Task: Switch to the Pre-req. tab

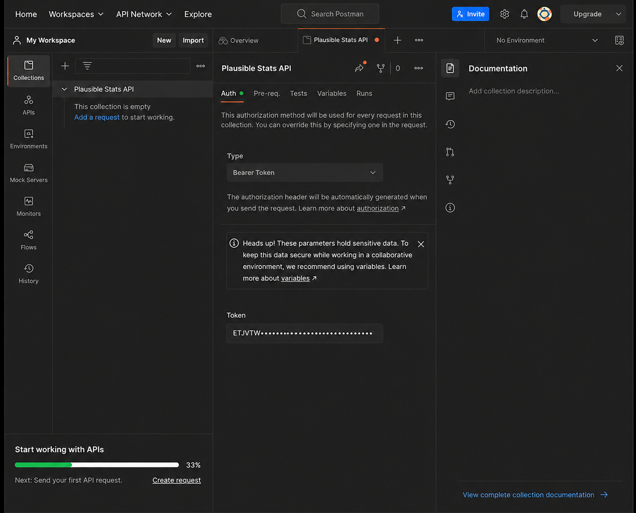Action: pyautogui.click(x=267, y=93)
